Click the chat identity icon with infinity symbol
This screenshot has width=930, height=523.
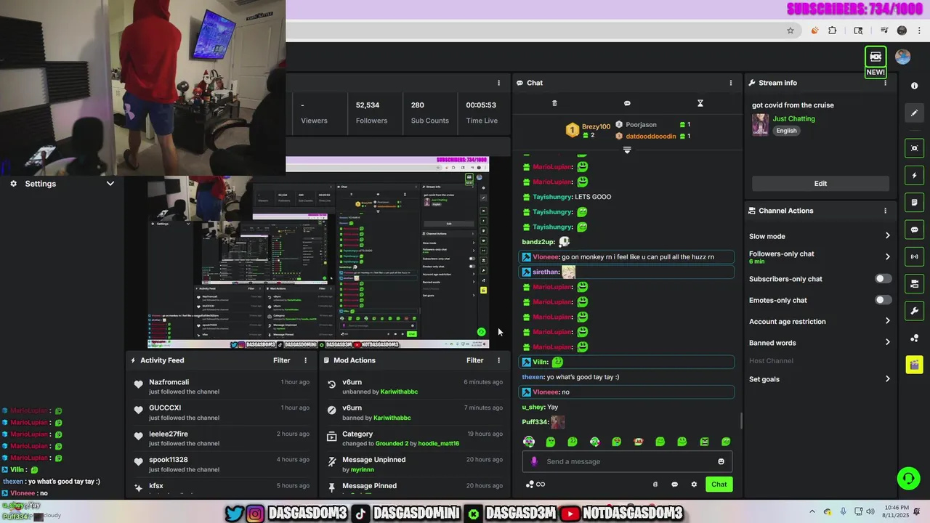coord(535,485)
